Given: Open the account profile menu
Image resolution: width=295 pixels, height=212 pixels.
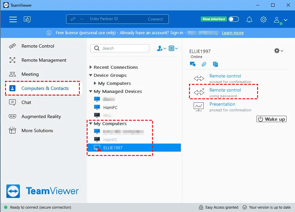Looking at the screenshot, I should [280, 20].
